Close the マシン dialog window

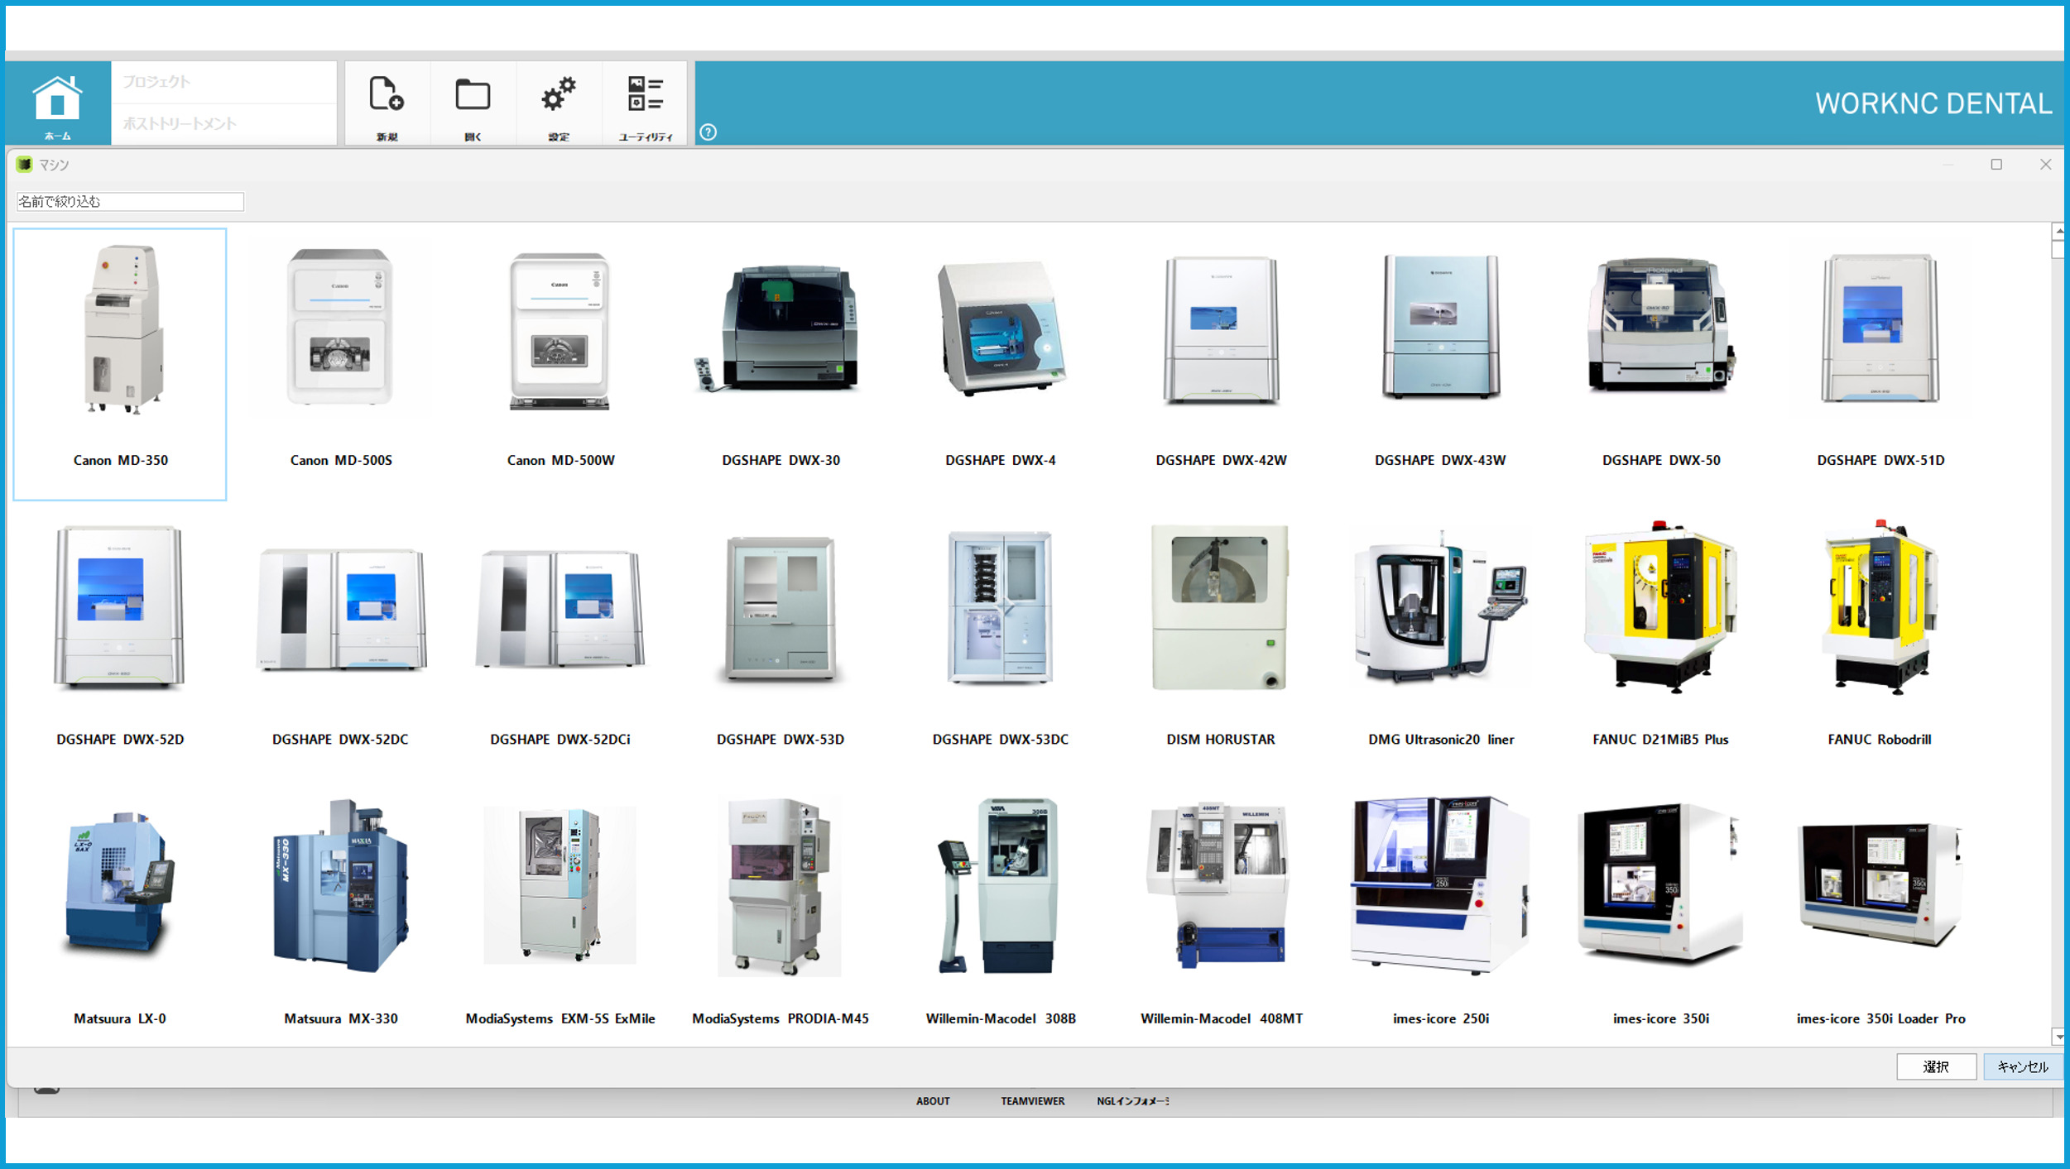2045,165
